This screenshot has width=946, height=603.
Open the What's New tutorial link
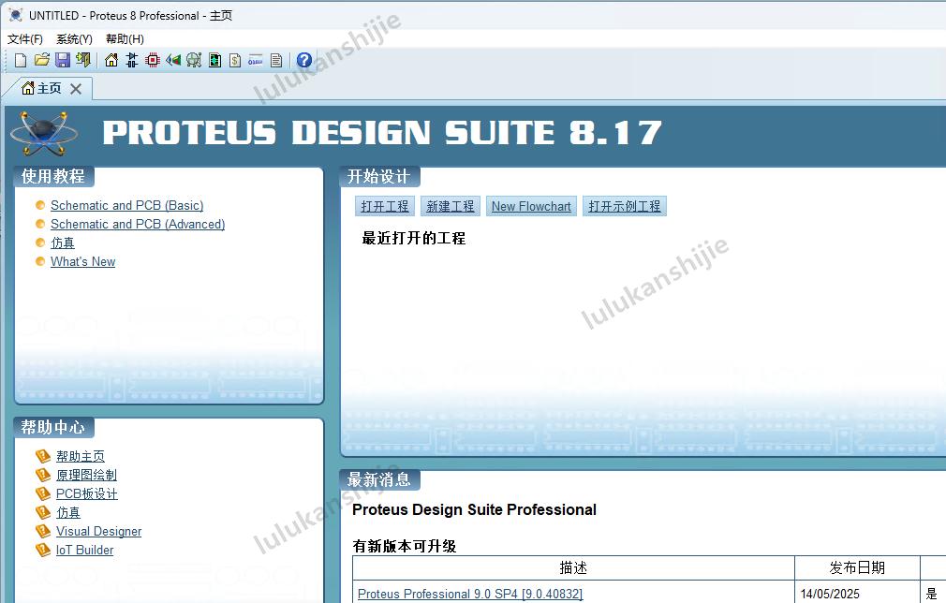click(x=82, y=261)
